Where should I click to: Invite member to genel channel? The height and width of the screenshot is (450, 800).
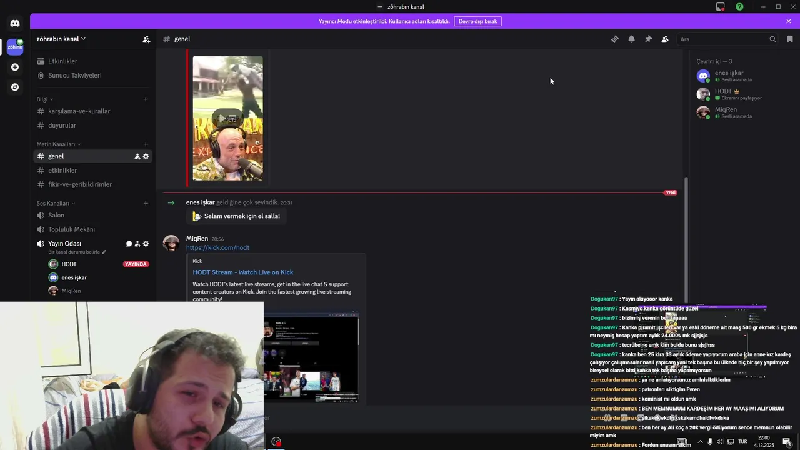pyautogui.click(x=137, y=156)
